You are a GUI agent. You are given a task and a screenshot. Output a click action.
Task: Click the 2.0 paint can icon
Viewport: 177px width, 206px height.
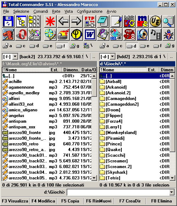tap(116, 34)
